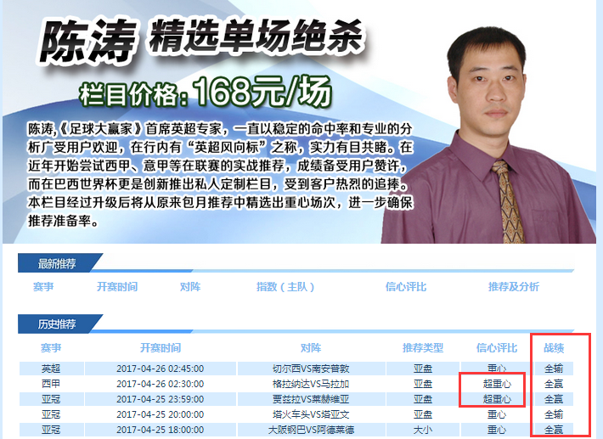Click time 2017-04-26 02:45:00
The image size is (603, 439).
pos(161,369)
